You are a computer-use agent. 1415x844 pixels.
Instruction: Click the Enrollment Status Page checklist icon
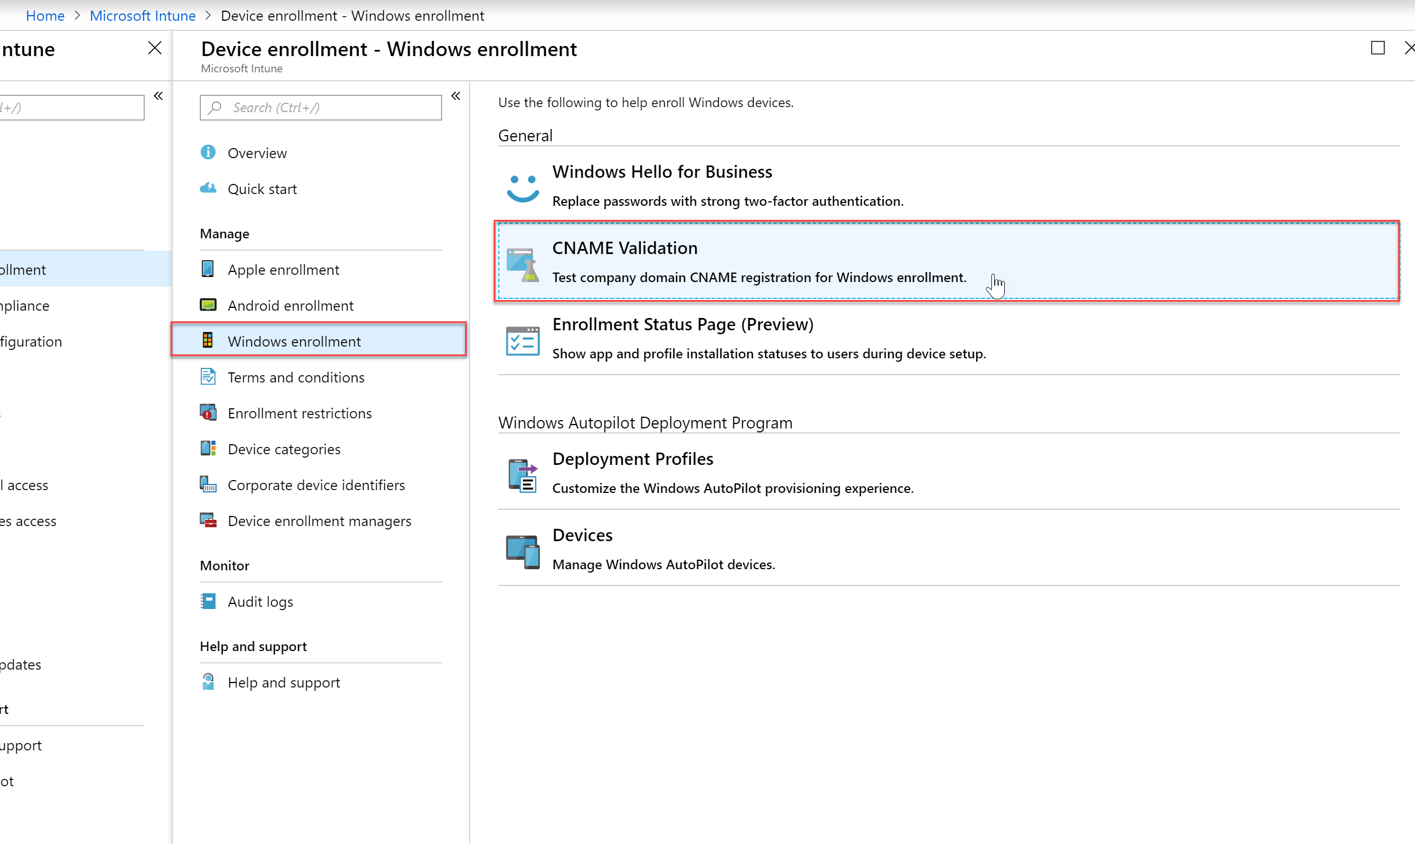tap(523, 340)
